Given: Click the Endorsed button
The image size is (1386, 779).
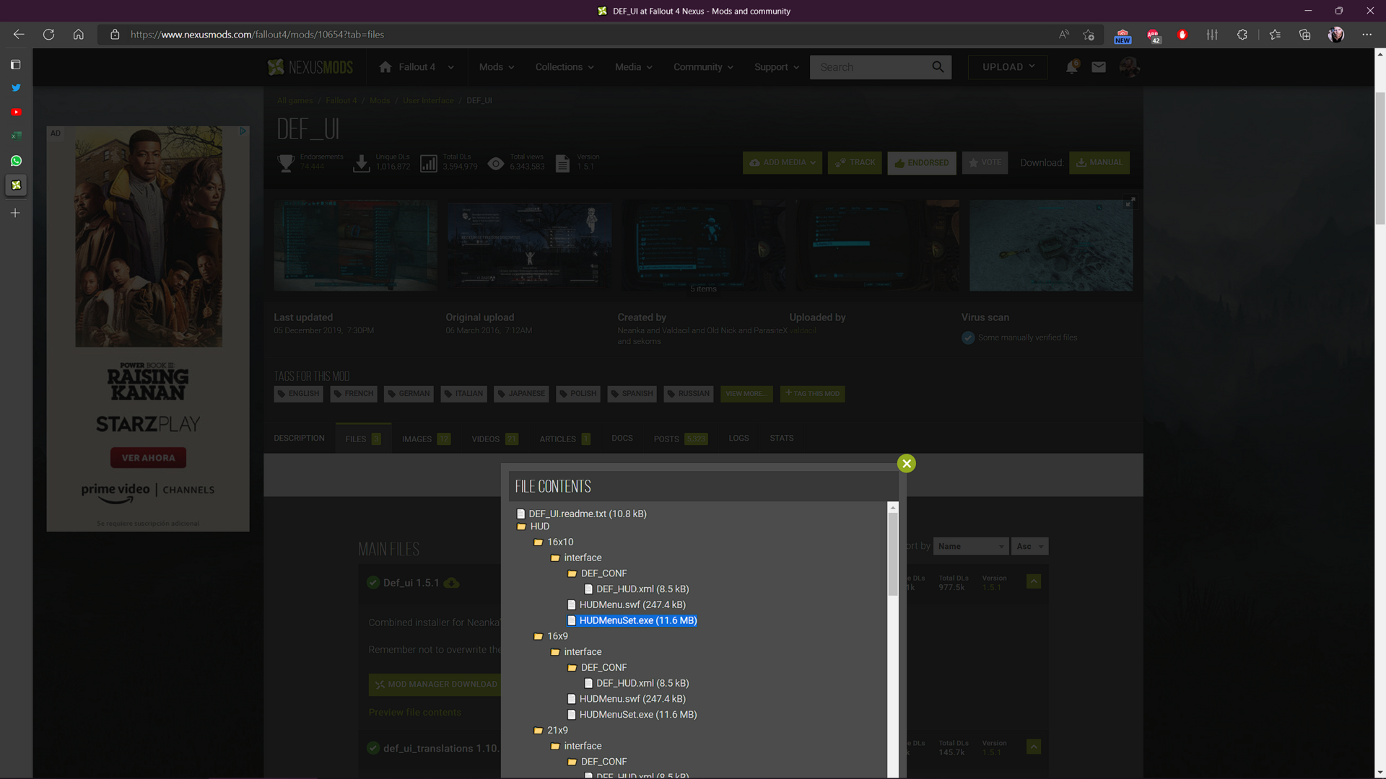Looking at the screenshot, I should click(922, 163).
